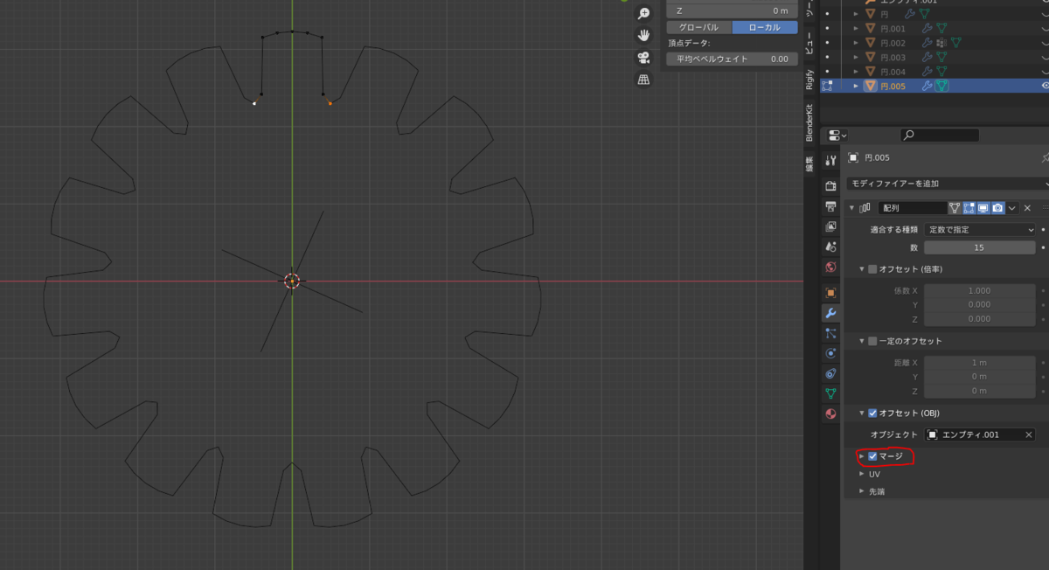The width and height of the screenshot is (1049, 570).
Task: Open the BlenderKit sidebar tab
Action: pyautogui.click(x=809, y=123)
